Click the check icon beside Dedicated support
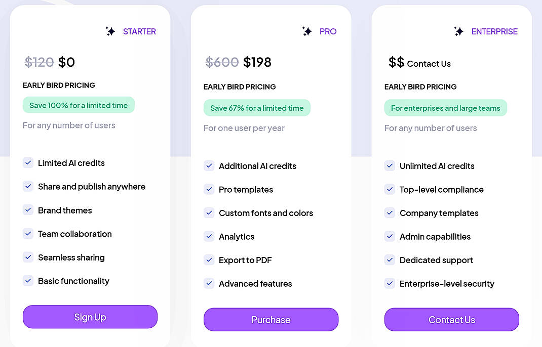The image size is (542, 347). [x=390, y=260]
